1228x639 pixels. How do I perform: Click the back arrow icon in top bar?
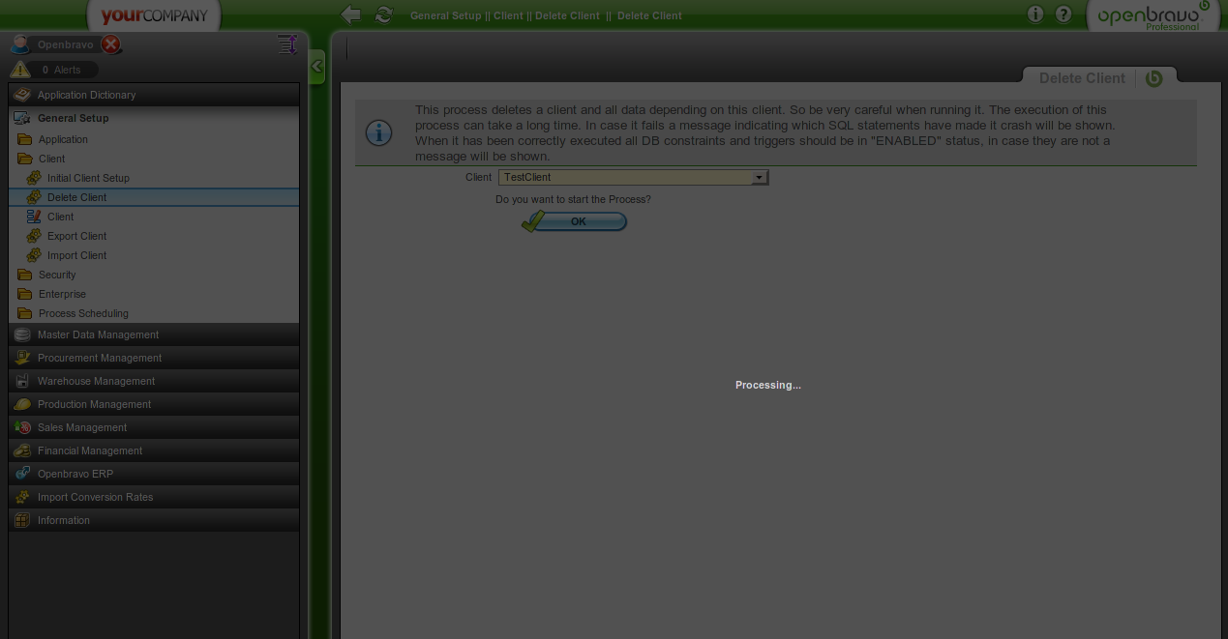(x=351, y=15)
